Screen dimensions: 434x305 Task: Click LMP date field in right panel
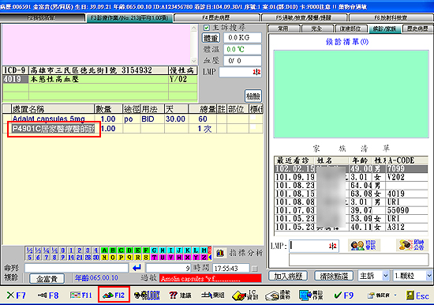(314, 246)
